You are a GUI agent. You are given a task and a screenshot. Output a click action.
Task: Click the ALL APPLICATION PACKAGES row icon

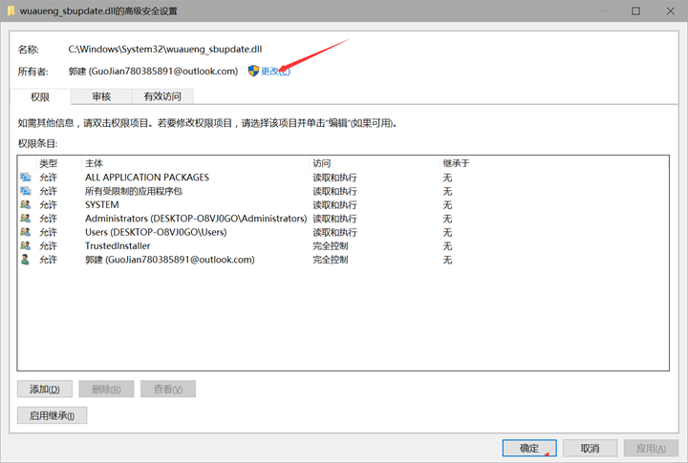click(26, 178)
